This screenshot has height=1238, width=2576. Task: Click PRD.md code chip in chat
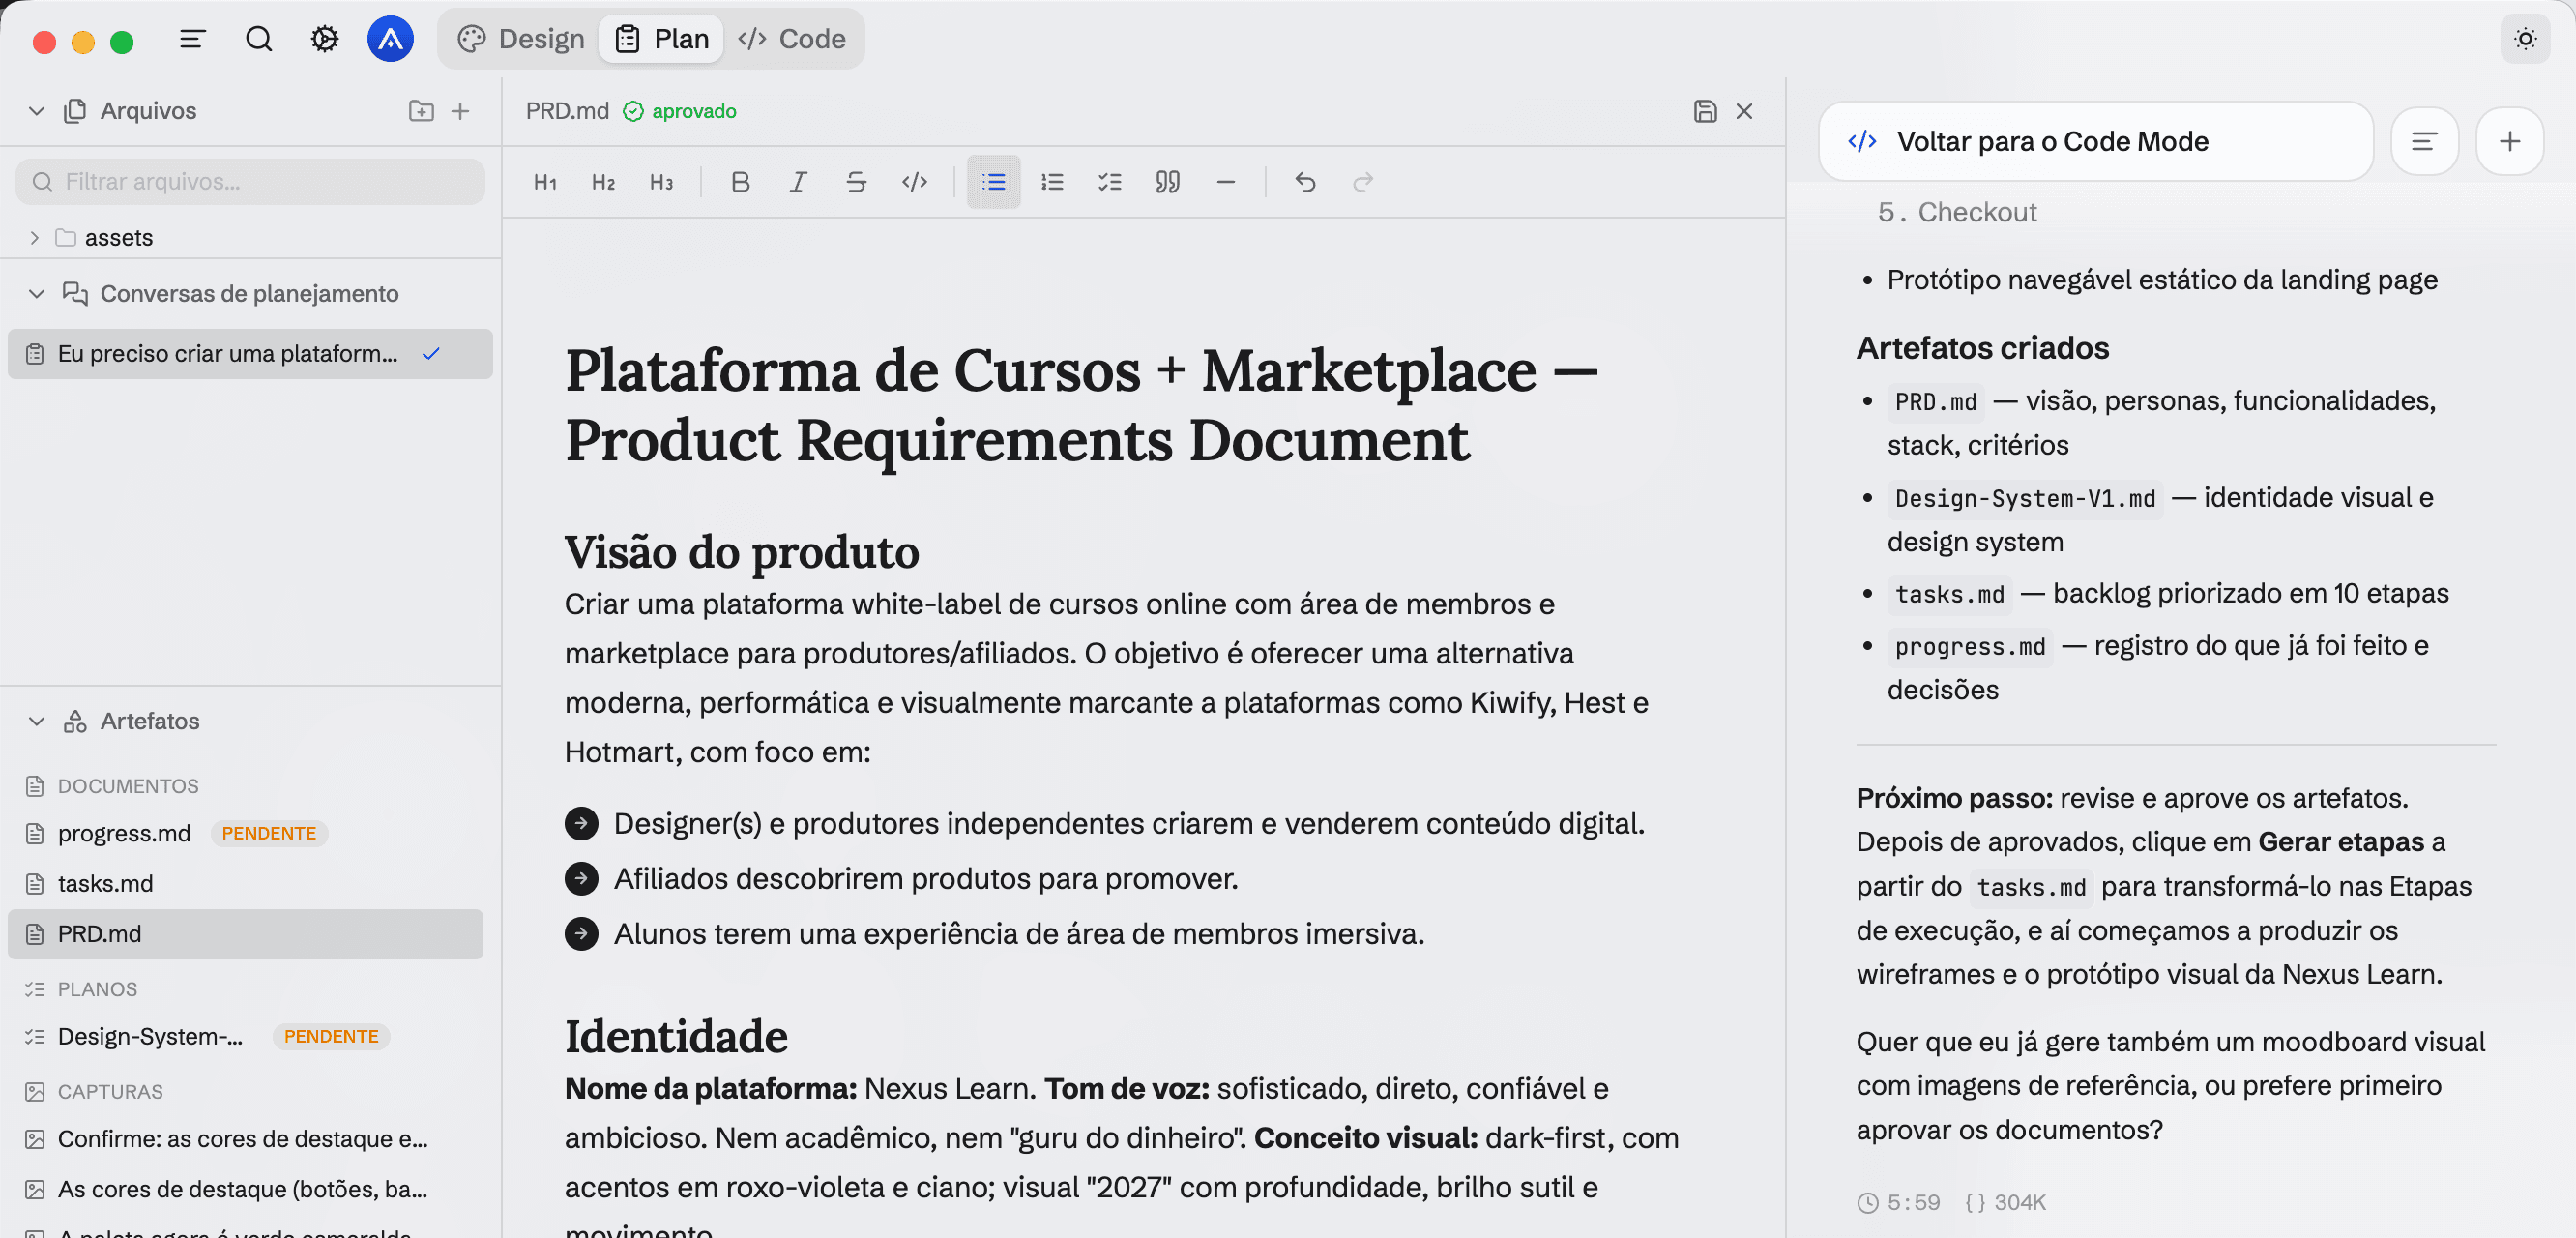(x=1935, y=402)
